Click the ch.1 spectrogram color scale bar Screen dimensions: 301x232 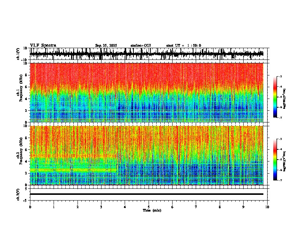(x=275, y=97)
